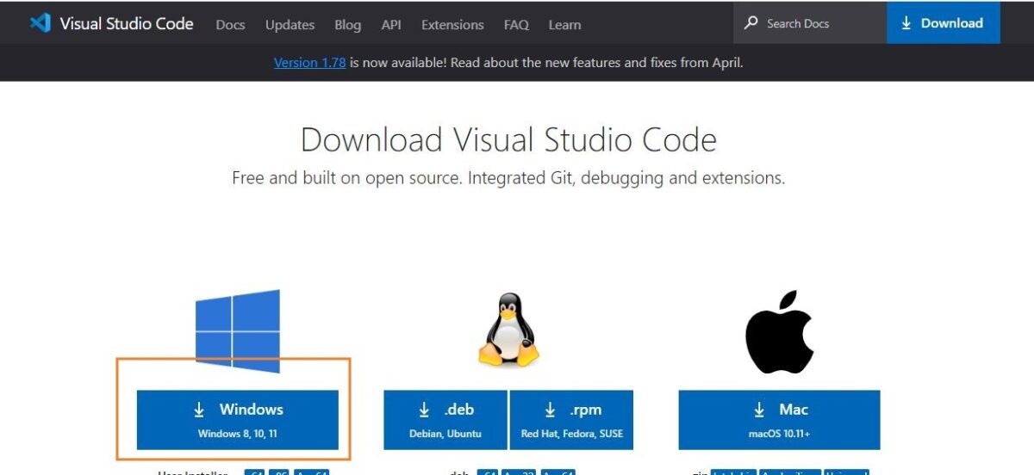Click the top-right Download button

click(944, 23)
